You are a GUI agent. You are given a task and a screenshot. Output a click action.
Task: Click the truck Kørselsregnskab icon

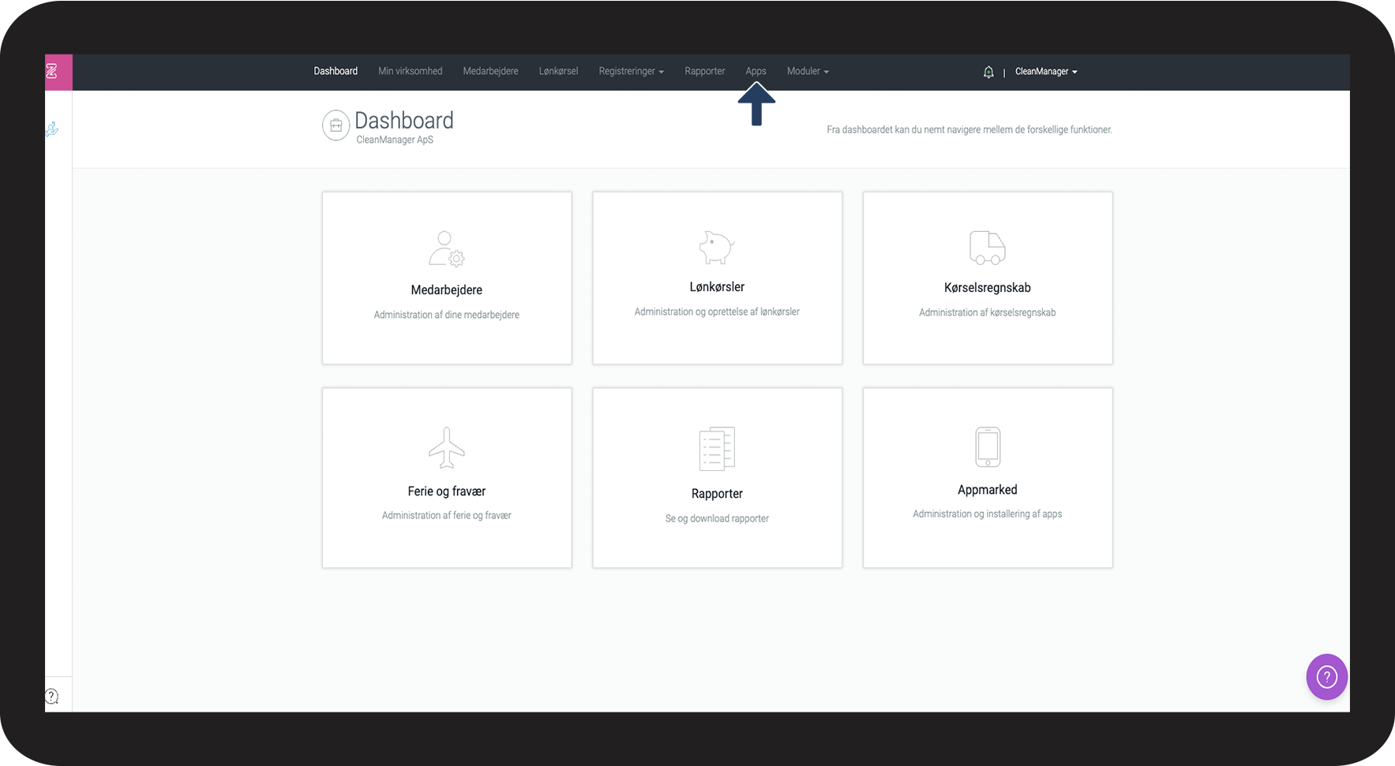988,248
